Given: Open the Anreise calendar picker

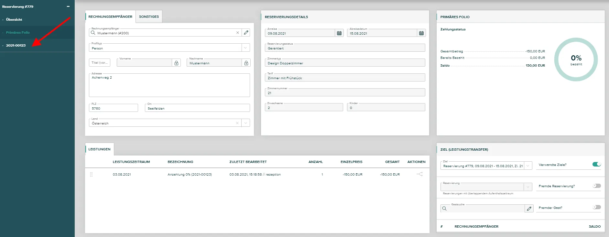Looking at the screenshot, I should (x=339, y=33).
